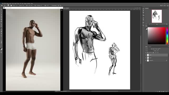The image size is (169, 95).
Task: Click foreground color swatch in Color panel
Action: pyautogui.click(x=146, y=28)
